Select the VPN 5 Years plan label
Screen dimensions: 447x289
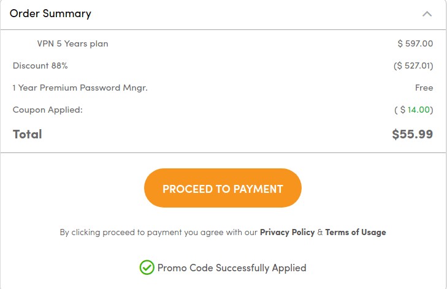coord(72,43)
